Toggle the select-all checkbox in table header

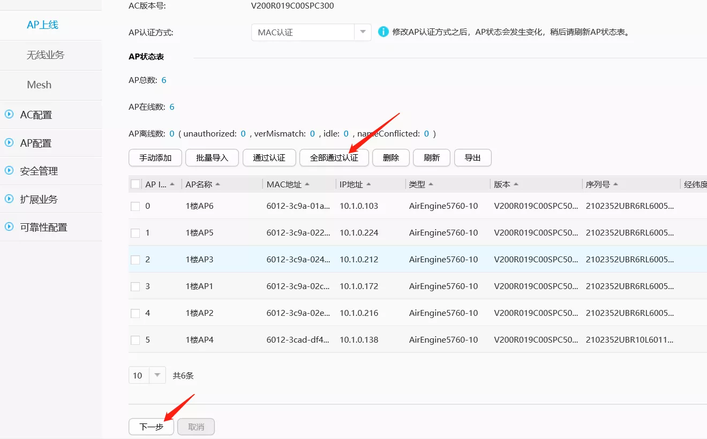coord(136,184)
